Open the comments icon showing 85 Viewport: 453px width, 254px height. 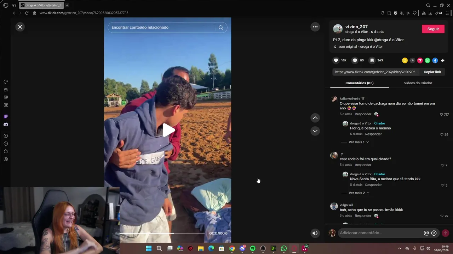tap(355, 60)
